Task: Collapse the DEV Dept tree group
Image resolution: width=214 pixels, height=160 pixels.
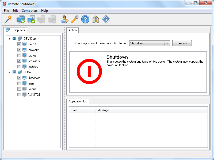Action: click(x=10, y=39)
